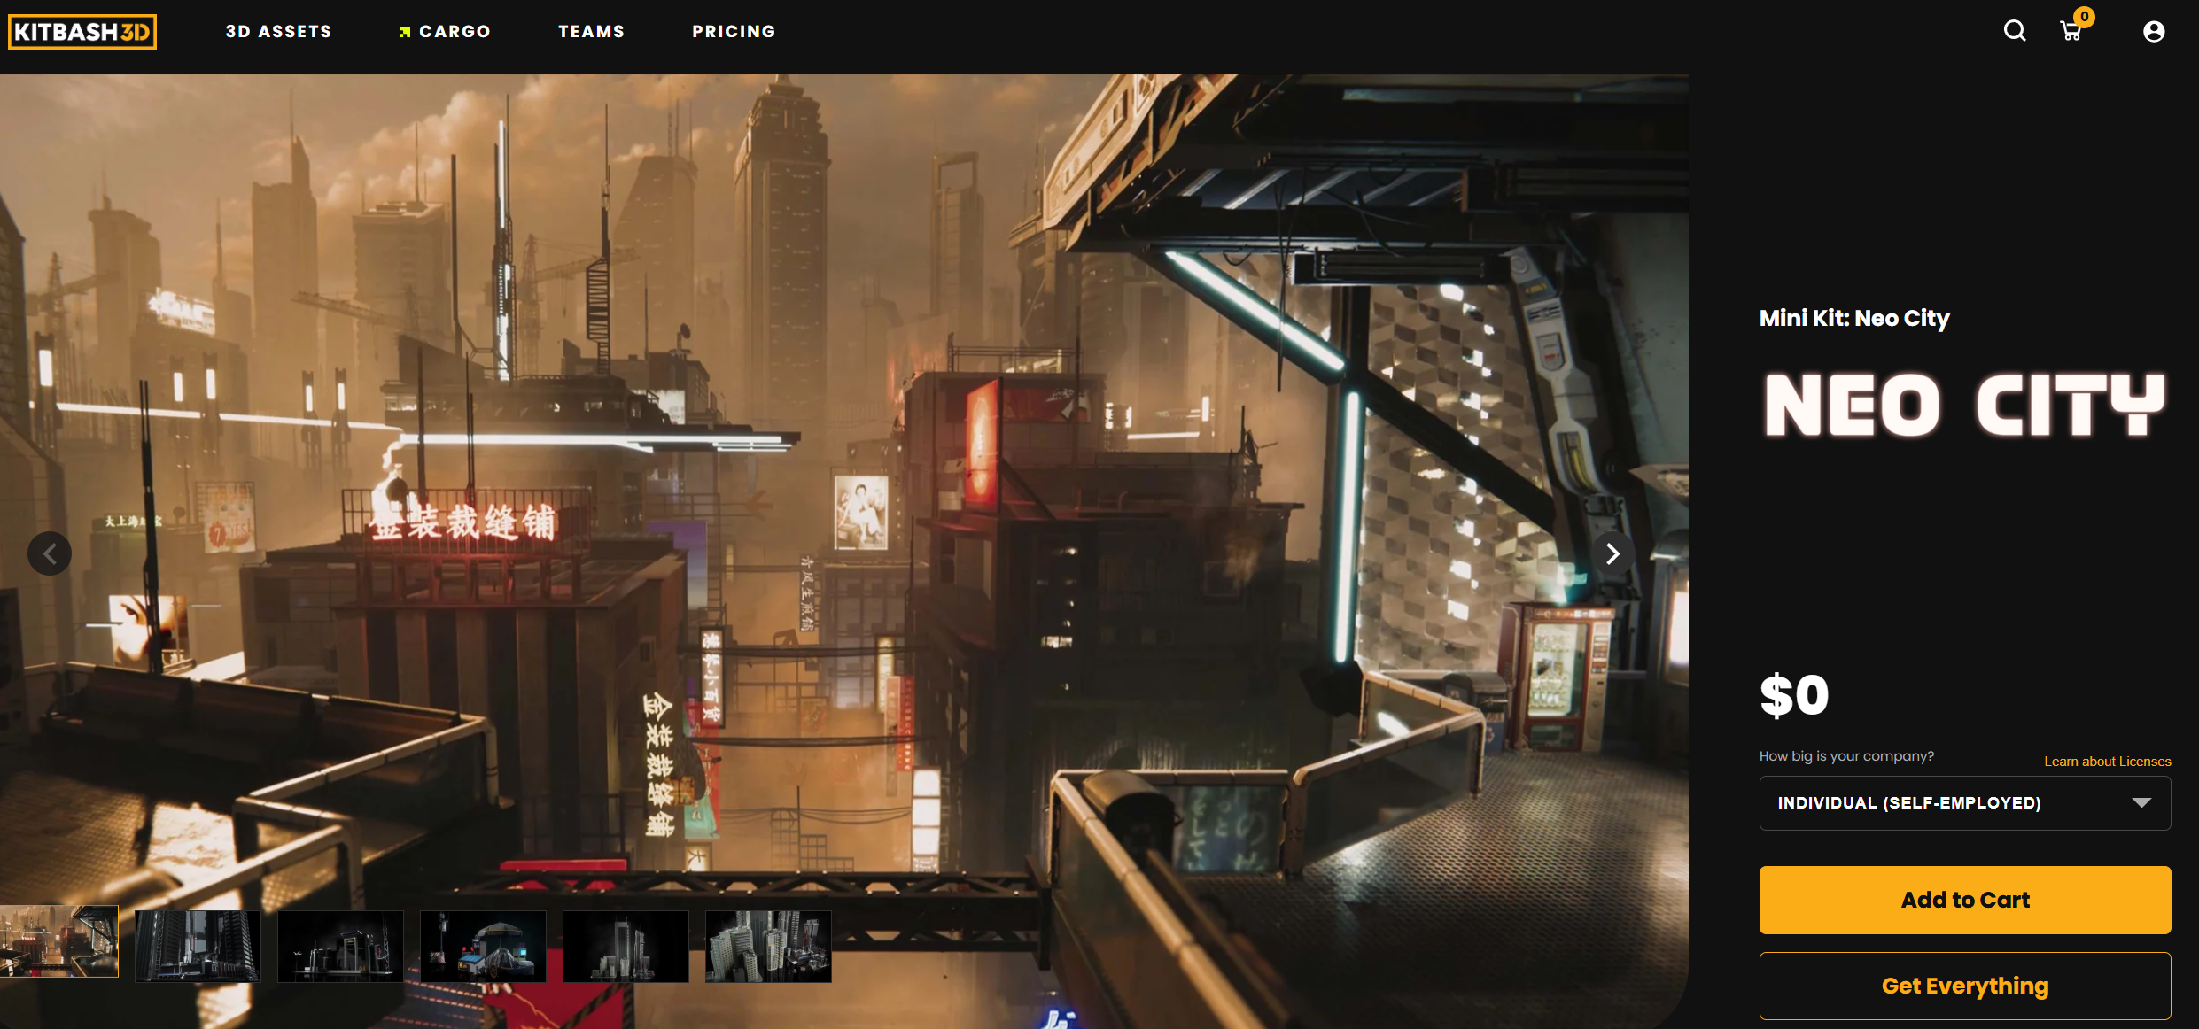Select the sixth thumbnail with white buildings
2199x1029 pixels.
point(768,947)
